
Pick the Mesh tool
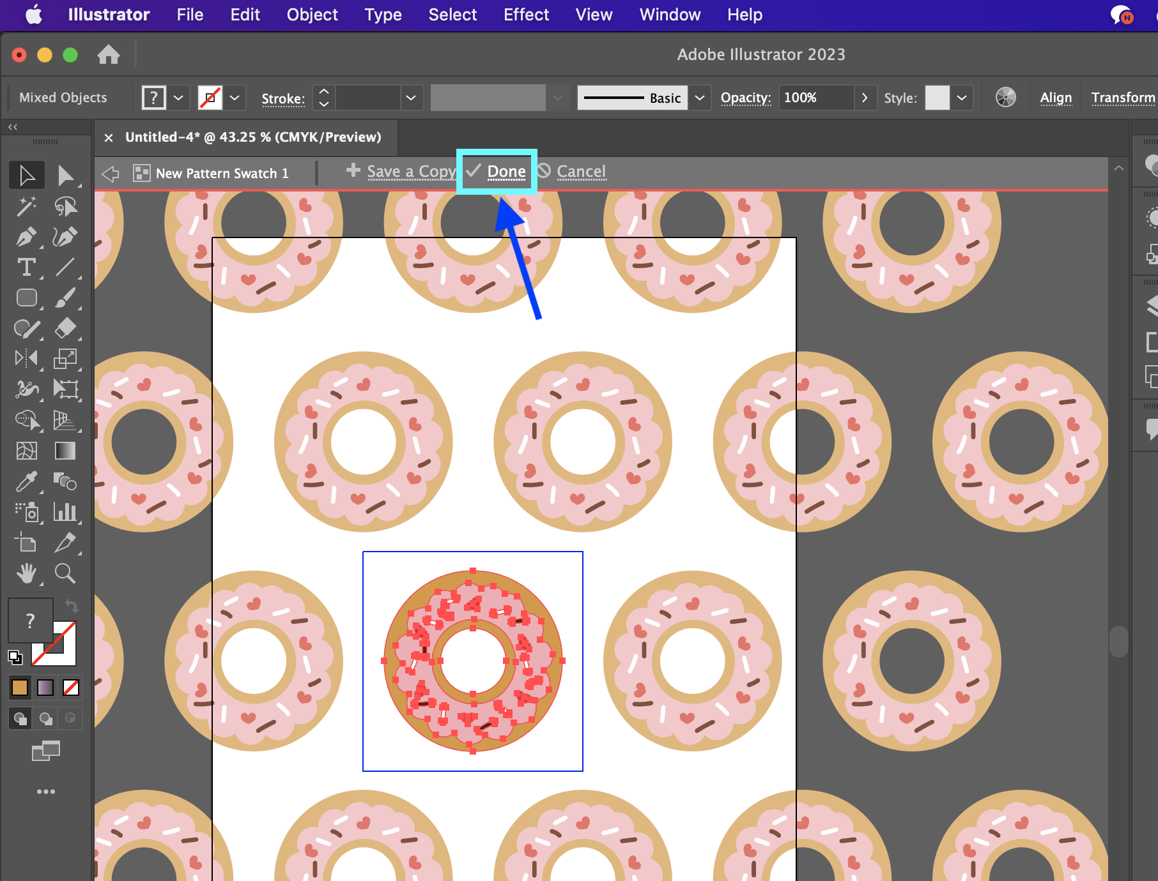point(27,451)
